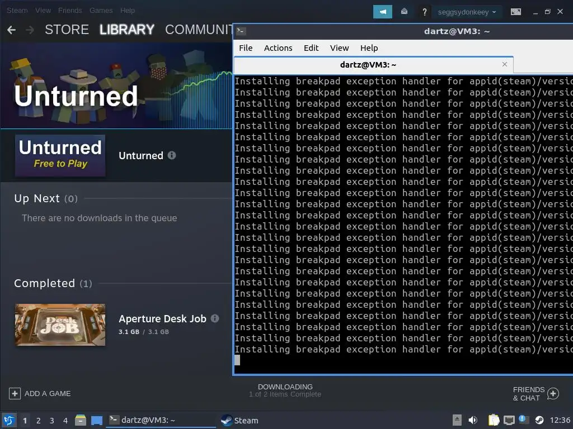Open Steam tray icon

(x=539, y=420)
